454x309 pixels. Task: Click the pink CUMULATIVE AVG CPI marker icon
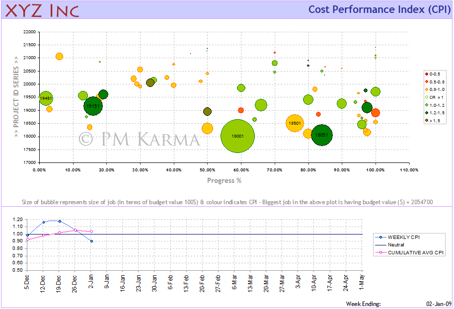(x=380, y=252)
